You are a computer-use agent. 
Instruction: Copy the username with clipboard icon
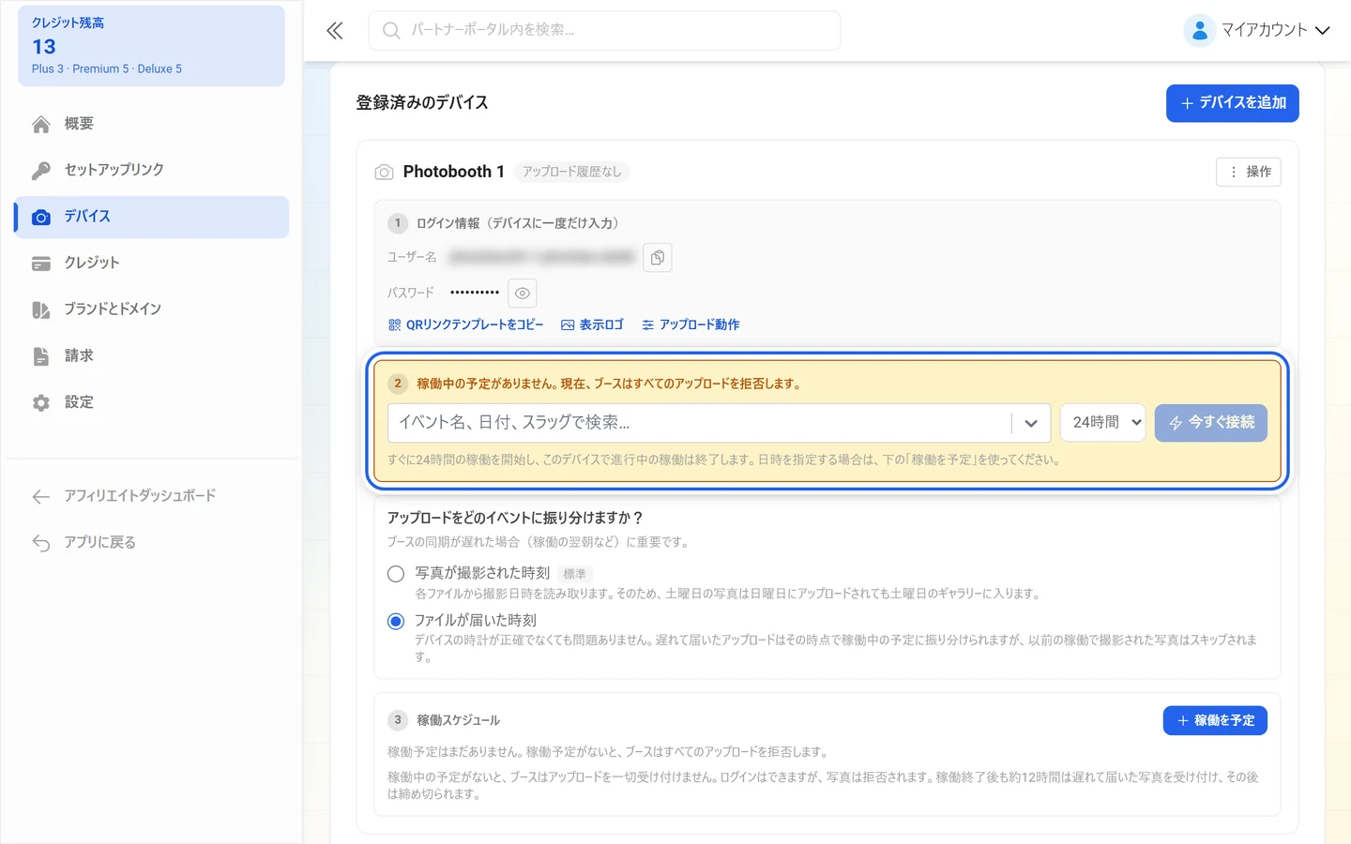(658, 258)
